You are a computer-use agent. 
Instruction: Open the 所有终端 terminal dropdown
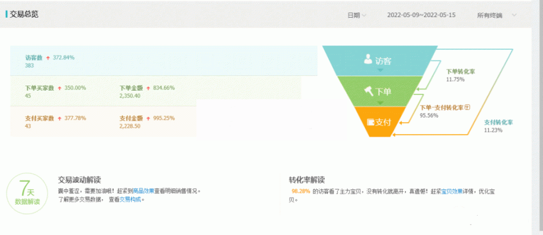pos(497,15)
